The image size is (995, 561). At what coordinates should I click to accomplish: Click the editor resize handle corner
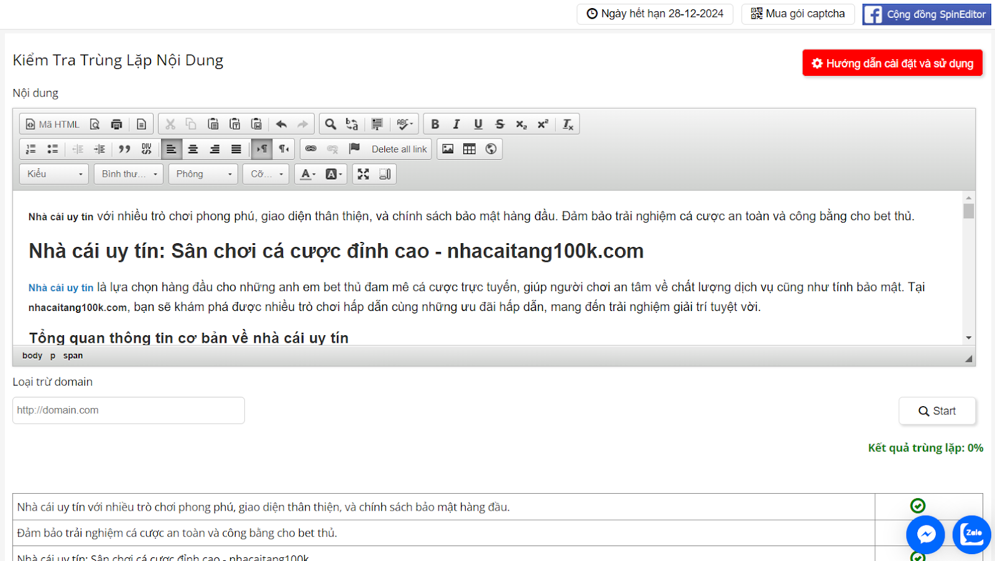click(968, 358)
